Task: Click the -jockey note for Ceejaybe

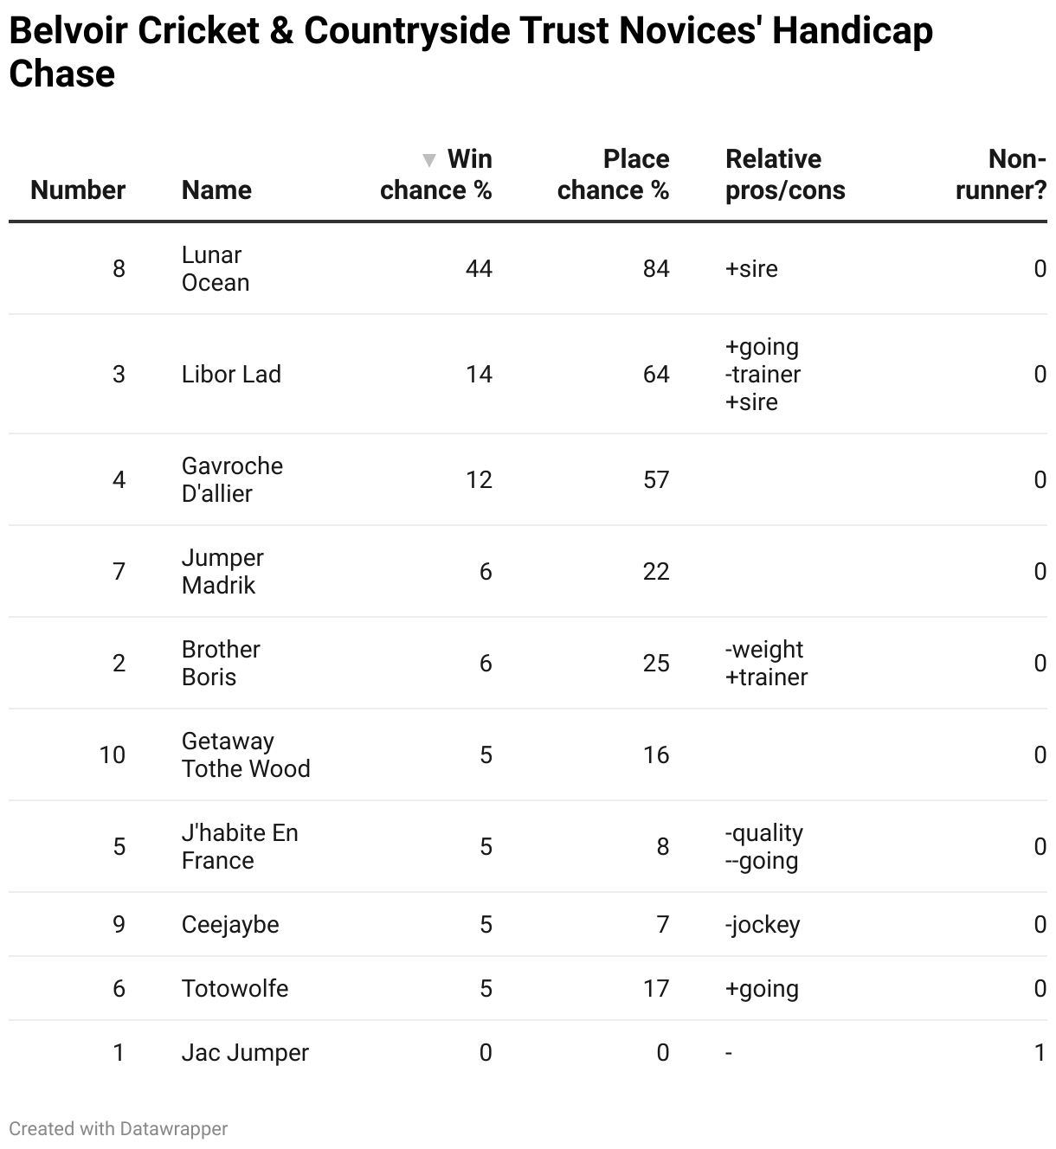Action: pos(762,924)
